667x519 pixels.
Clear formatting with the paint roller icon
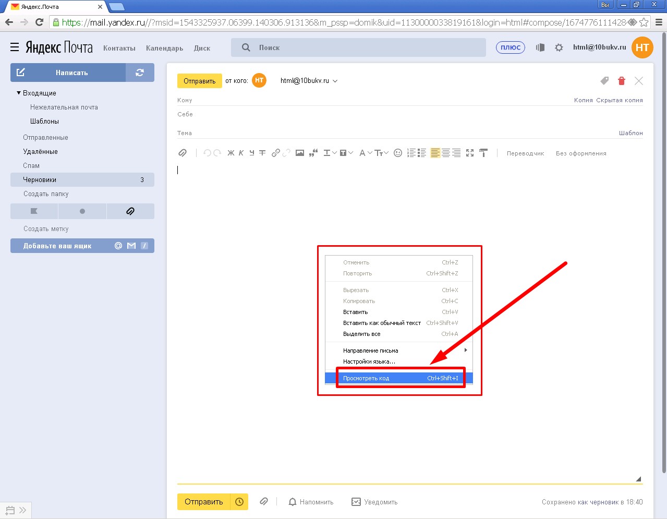(x=483, y=153)
